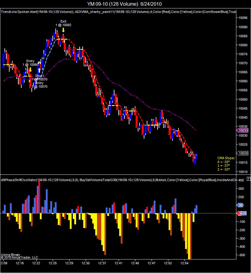
Task: Click the d9PhaseShiftOscillator indicator label
Action: click(40, 180)
